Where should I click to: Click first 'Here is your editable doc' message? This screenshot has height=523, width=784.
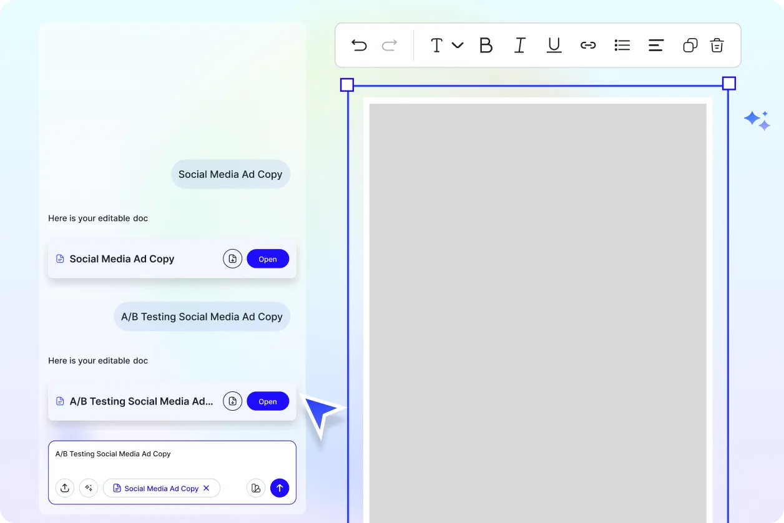point(98,218)
